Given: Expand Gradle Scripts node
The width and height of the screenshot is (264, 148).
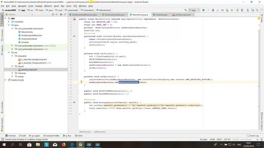Looking at the screenshot, I should pos(5,80).
